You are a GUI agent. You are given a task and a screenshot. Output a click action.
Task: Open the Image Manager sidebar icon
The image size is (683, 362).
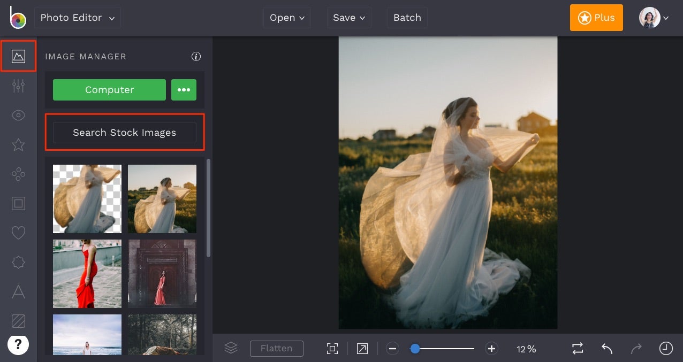[x=18, y=56]
